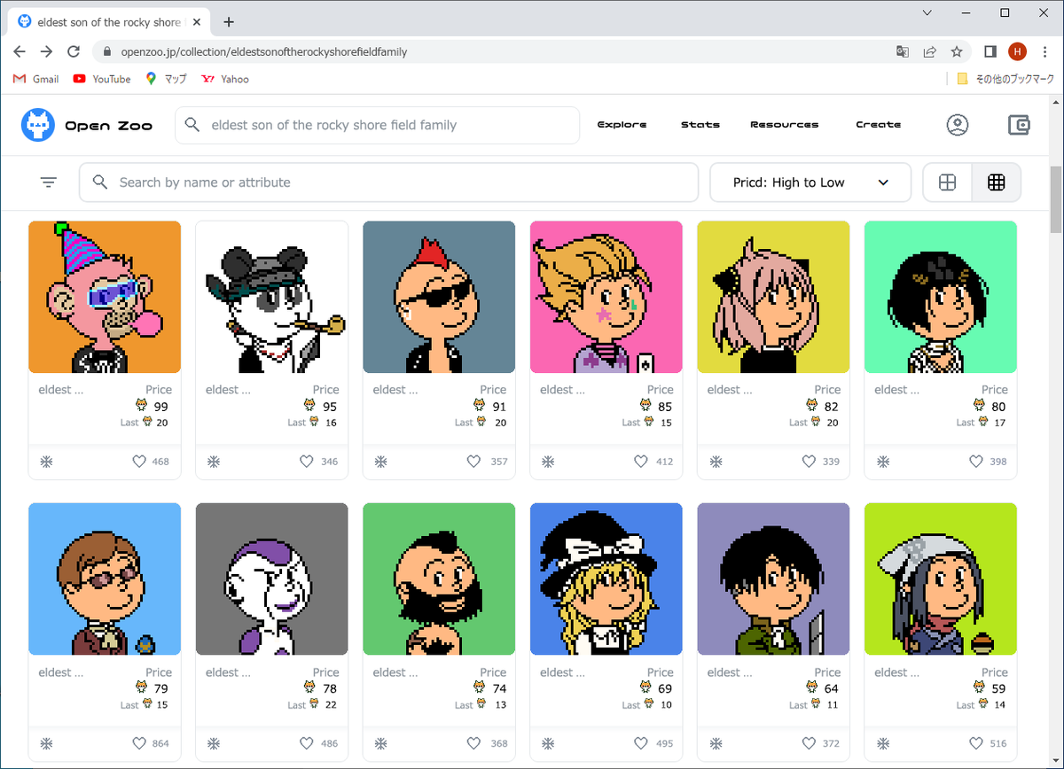
Task: Open the blonde character on pink background
Action: 606,297
